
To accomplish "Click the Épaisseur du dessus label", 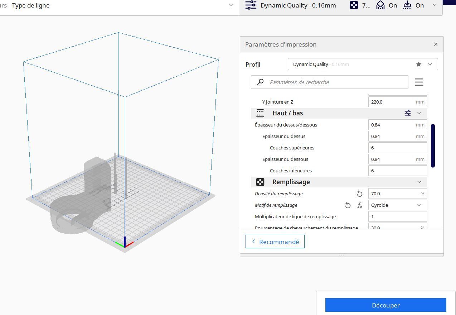I will click(x=284, y=136).
